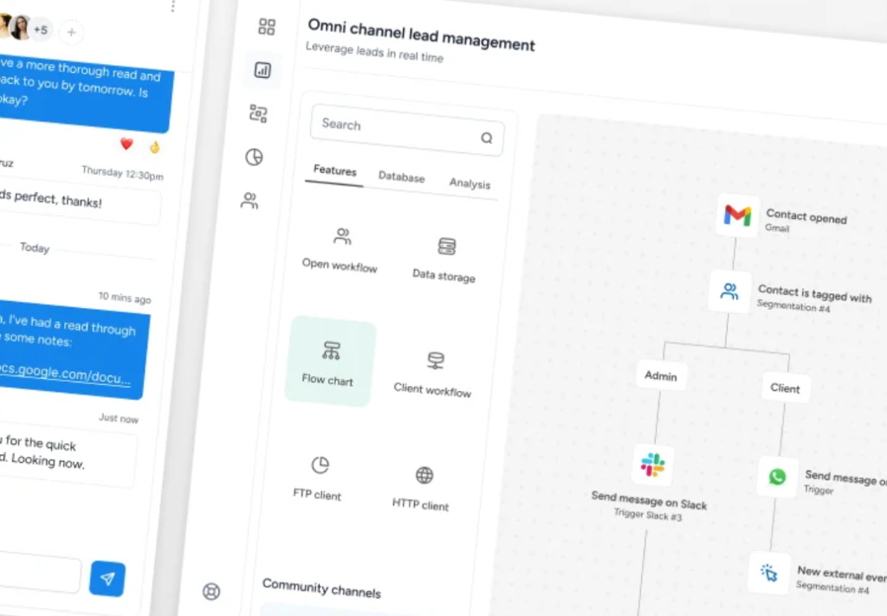Click the WhatsApp icon node

pyautogui.click(x=777, y=477)
